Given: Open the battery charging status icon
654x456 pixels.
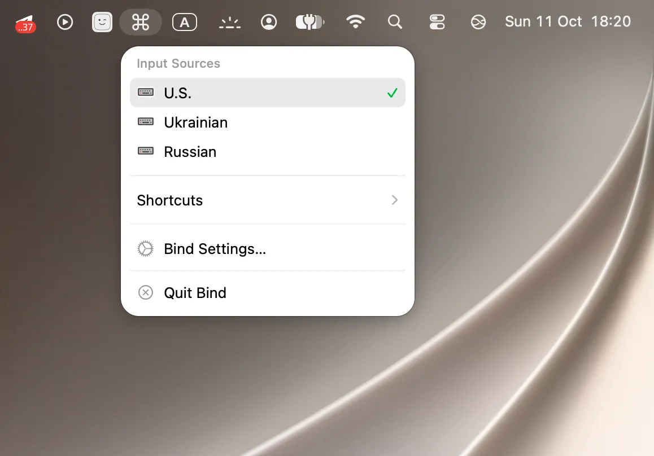Looking at the screenshot, I should (x=310, y=22).
